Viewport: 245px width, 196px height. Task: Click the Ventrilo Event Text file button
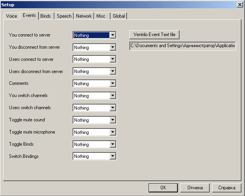154,35
